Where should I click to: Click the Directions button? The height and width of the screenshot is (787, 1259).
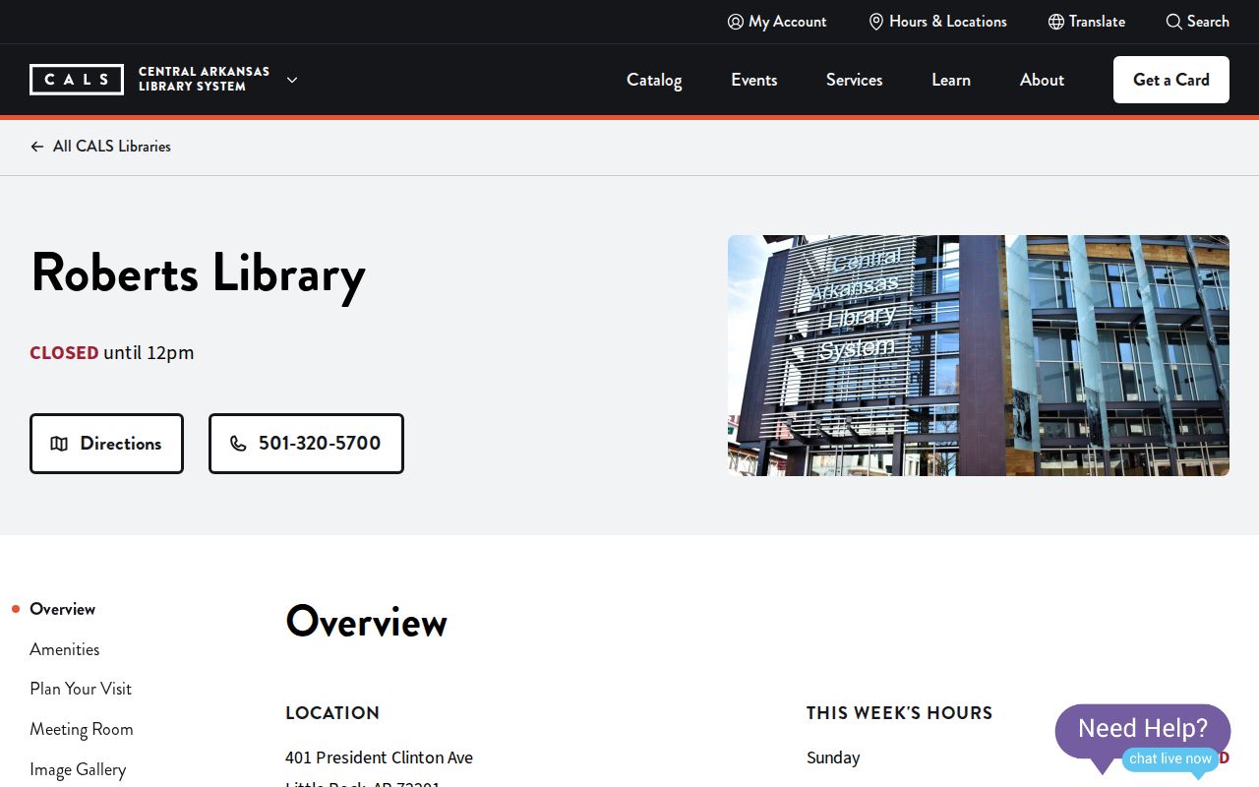pyautogui.click(x=106, y=444)
